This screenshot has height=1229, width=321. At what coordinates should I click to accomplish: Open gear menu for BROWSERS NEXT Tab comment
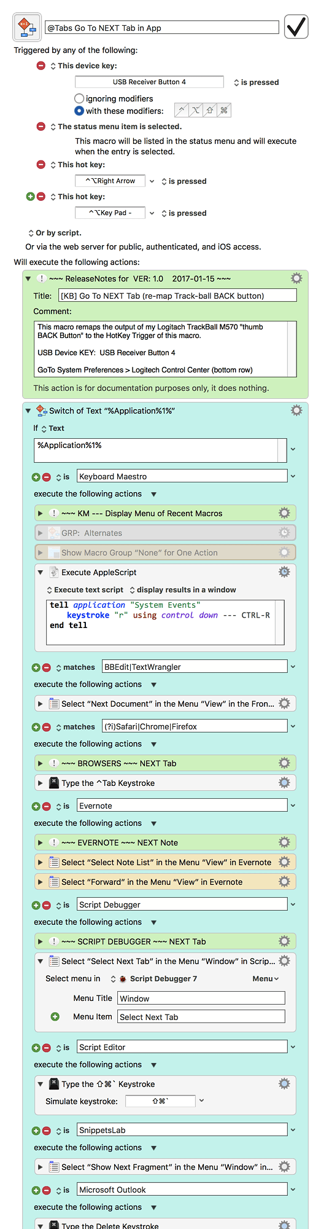coord(284,763)
